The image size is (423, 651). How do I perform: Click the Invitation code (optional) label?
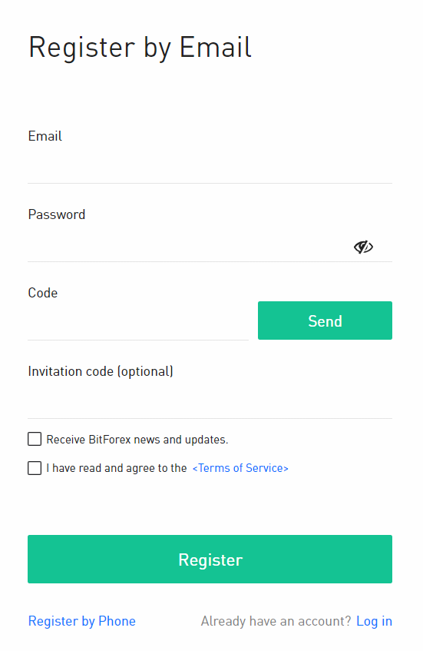[x=101, y=371]
